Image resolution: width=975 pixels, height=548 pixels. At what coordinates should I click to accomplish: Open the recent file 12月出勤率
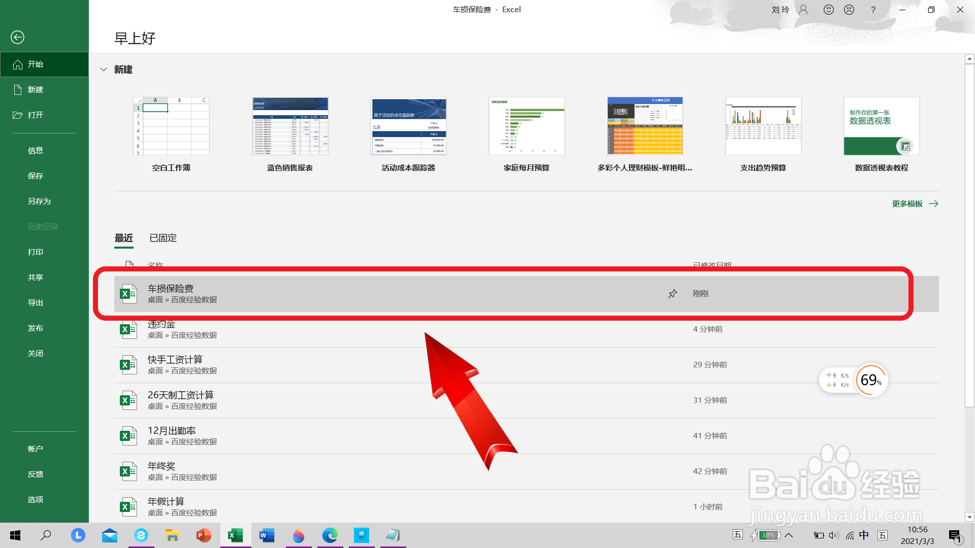(x=526, y=436)
